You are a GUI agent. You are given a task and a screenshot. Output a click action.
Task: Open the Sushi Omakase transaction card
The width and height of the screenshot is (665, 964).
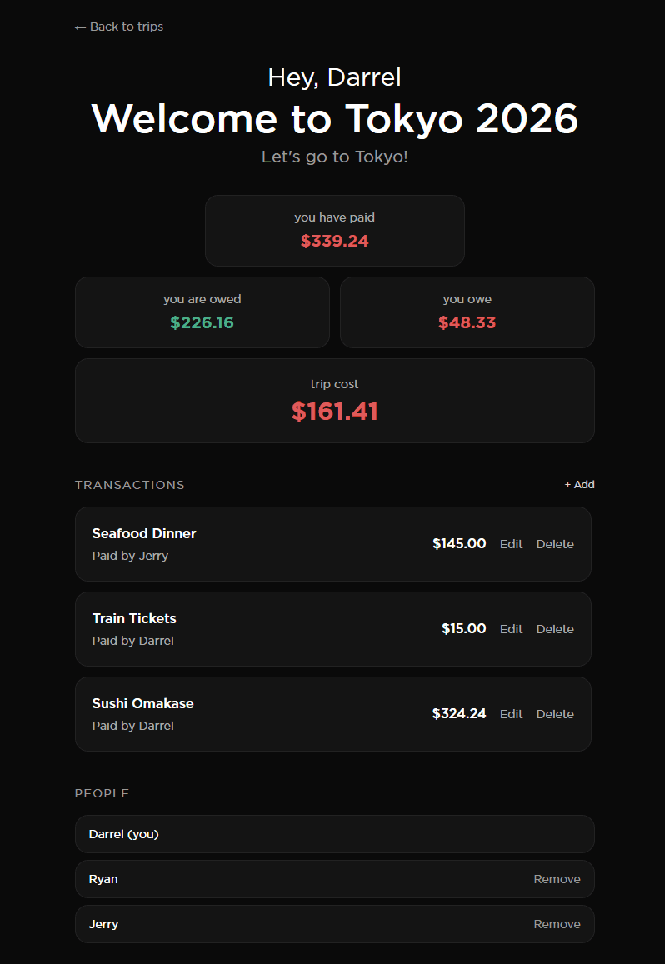[332, 714]
